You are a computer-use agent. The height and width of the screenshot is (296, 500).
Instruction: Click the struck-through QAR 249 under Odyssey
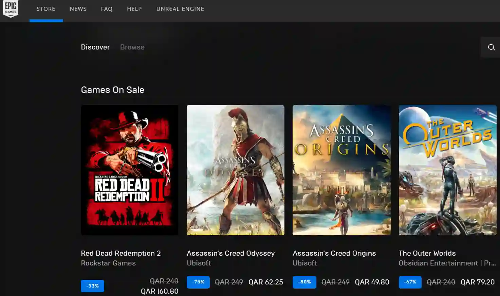[229, 282]
